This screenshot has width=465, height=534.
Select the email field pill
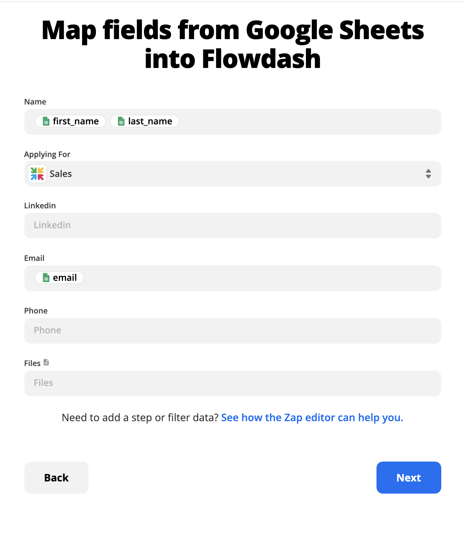click(59, 278)
